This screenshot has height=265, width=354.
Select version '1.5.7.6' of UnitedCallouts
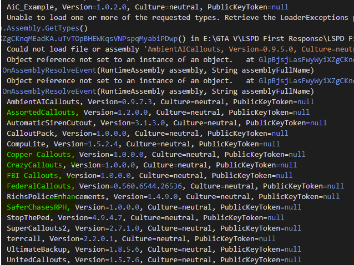pyautogui.click(x=124, y=259)
